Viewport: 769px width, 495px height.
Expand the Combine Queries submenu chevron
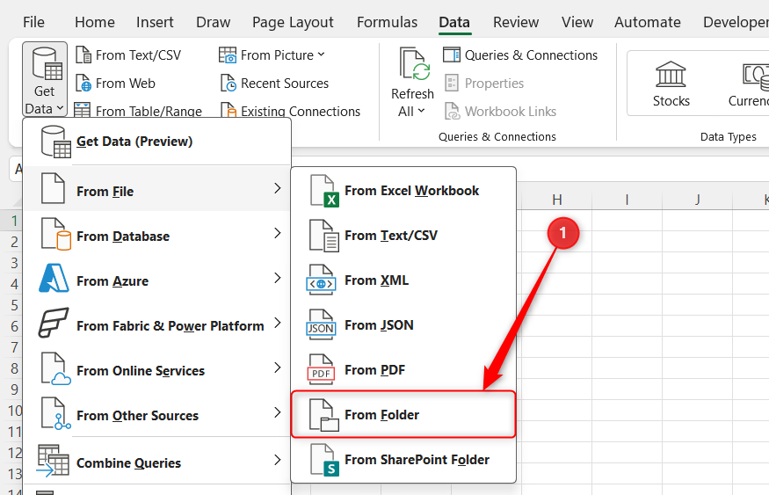277,460
